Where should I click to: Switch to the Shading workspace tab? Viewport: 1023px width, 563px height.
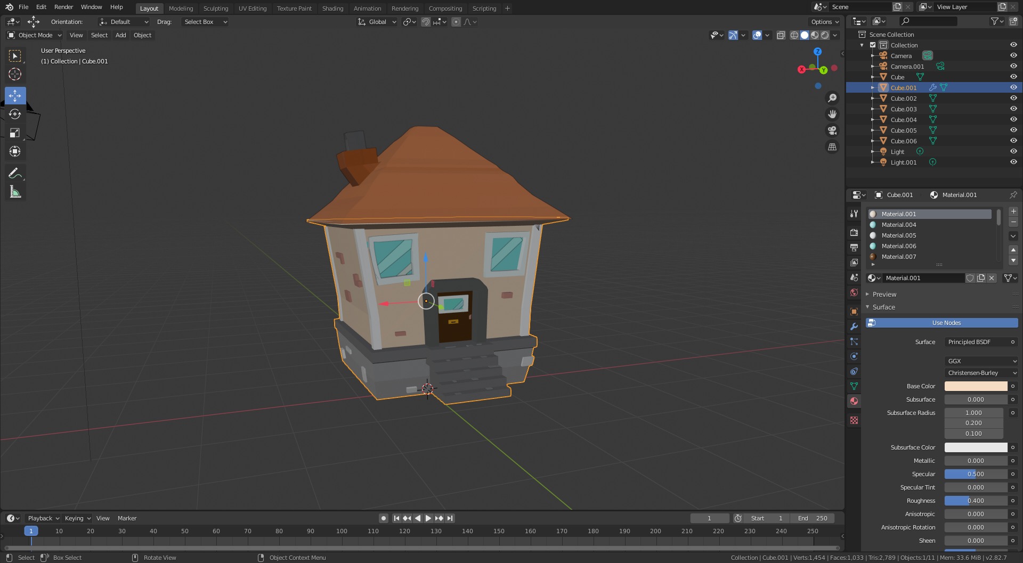(332, 8)
